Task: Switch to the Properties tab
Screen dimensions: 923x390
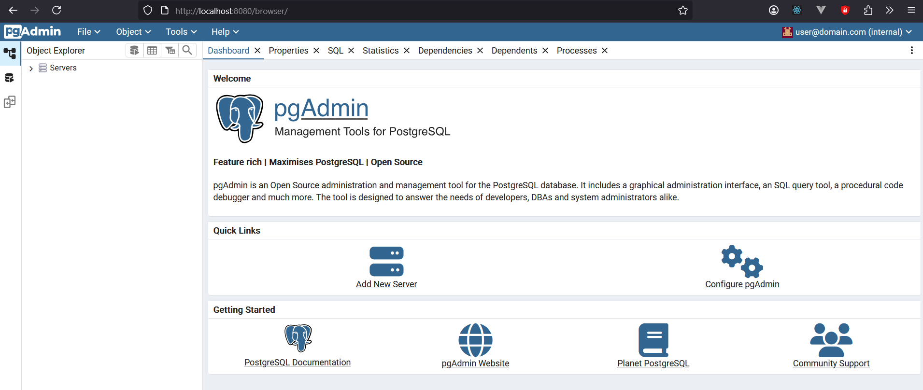Action: click(x=288, y=51)
